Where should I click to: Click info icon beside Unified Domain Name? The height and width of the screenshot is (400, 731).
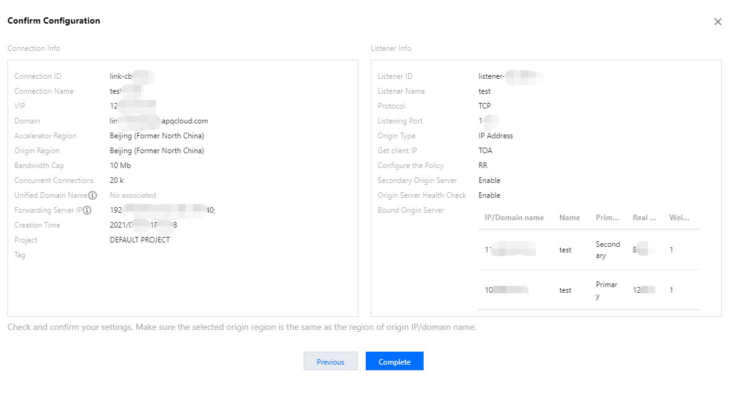coord(93,195)
